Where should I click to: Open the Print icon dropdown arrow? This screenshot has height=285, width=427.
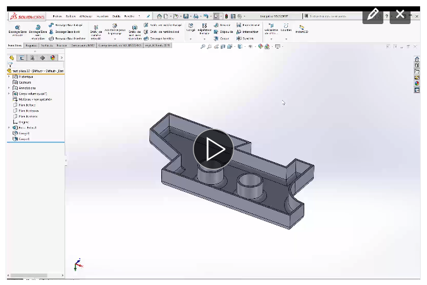[200, 16]
